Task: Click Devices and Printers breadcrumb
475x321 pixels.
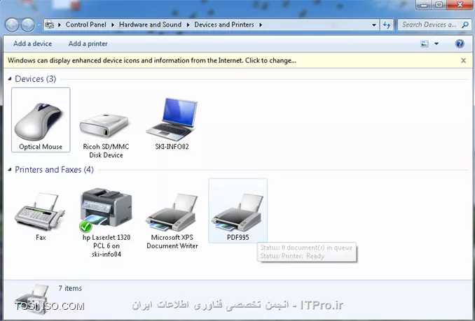Action: (224, 24)
